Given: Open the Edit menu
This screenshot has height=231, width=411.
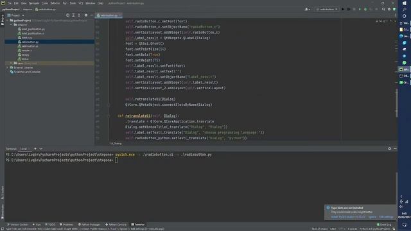Looking at the screenshot, I should coord(16,3).
